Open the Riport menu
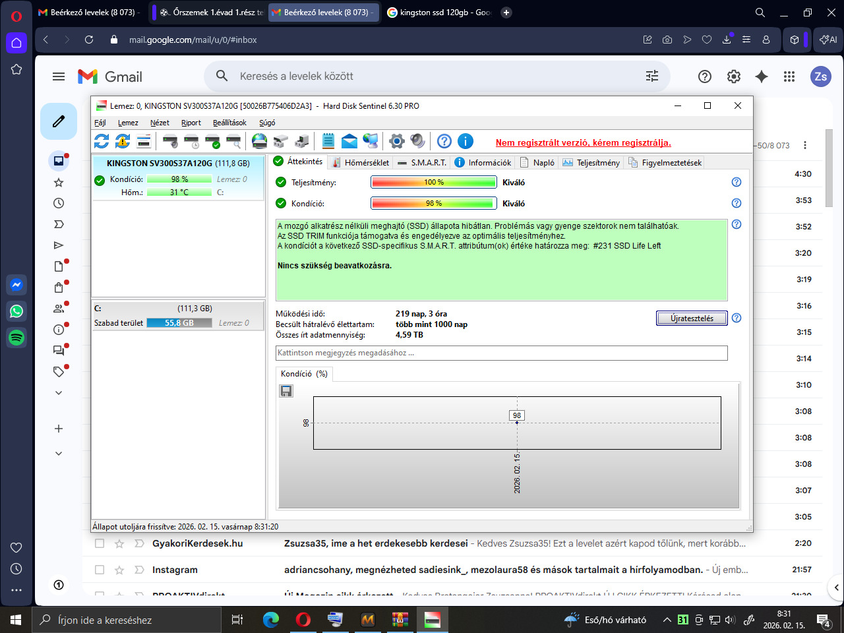This screenshot has height=633, width=844. click(191, 123)
